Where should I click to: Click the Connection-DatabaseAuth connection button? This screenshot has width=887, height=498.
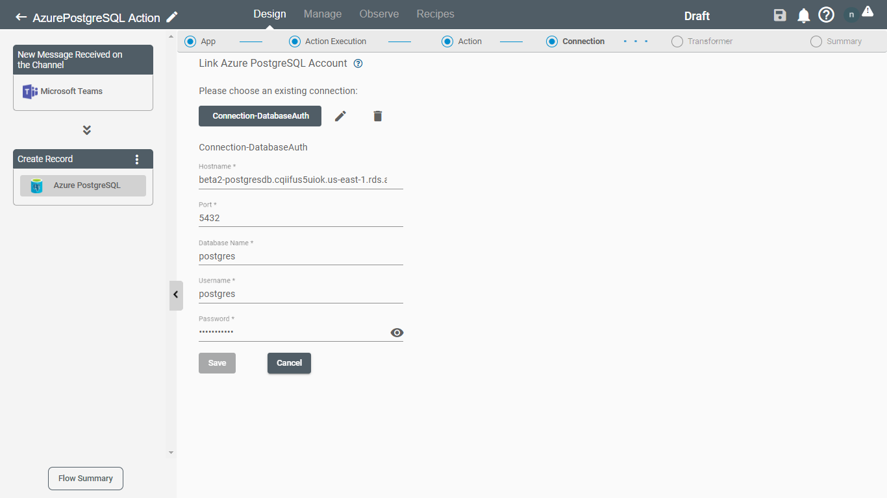point(260,116)
